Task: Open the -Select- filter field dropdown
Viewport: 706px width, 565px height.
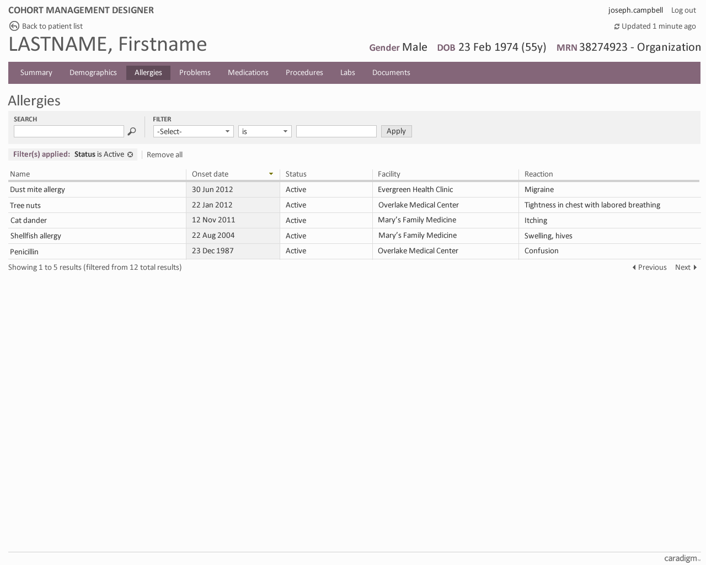Action: coord(193,131)
